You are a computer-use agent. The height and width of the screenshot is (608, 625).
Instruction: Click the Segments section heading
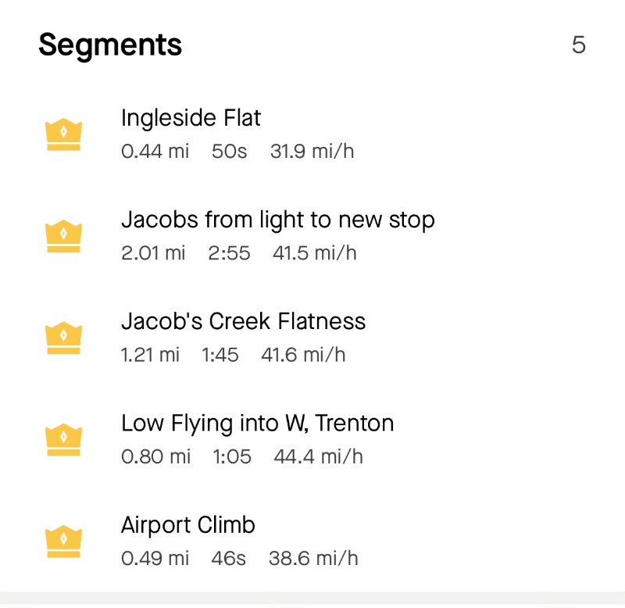click(110, 45)
